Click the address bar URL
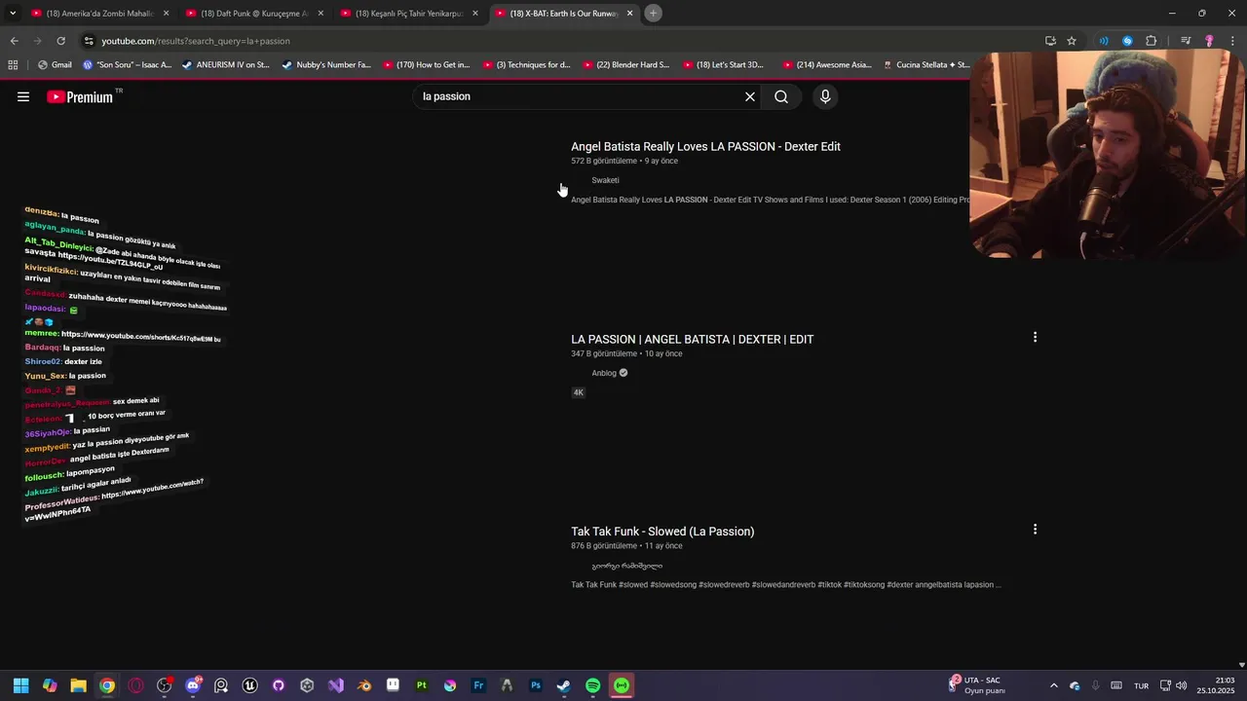The image size is (1247, 701). [x=196, y=41]
